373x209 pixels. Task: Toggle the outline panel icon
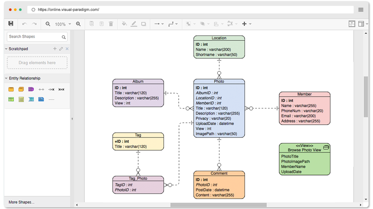[x=352, y=24]
